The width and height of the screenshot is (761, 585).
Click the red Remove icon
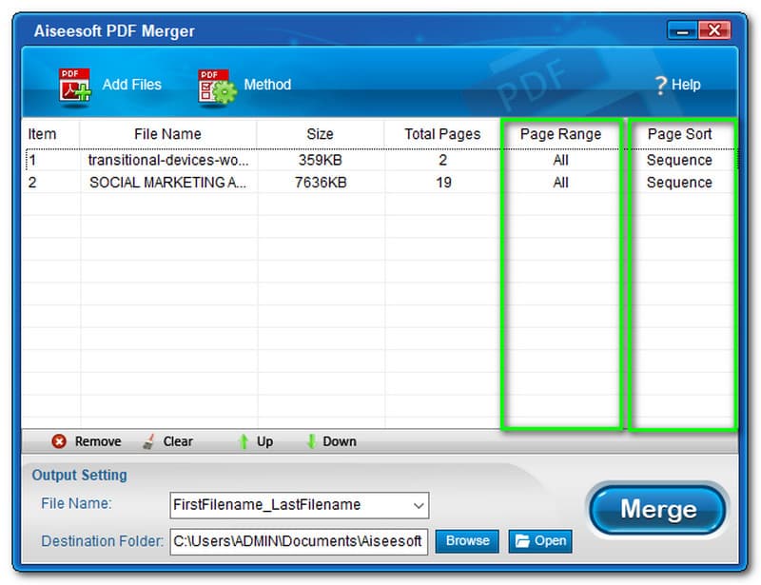click(59, 441)
